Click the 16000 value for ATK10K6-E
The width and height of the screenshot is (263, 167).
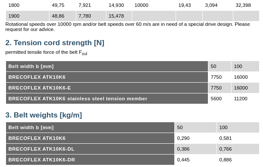241,88
